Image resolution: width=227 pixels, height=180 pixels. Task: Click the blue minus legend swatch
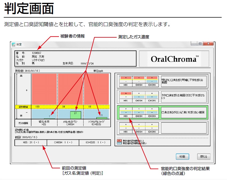[x=118, y=143]
